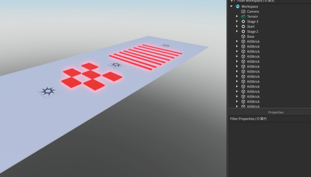Click the Camera object icon

pos(243,12)
